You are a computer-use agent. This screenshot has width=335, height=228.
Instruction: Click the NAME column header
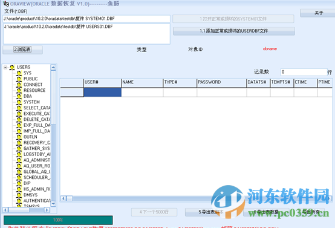tap(142, 83)
